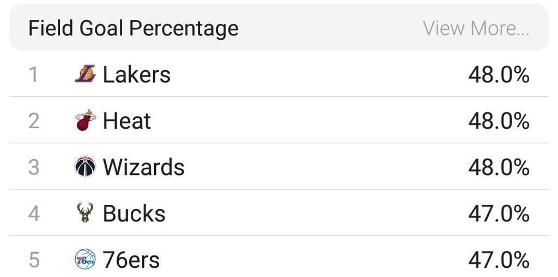Click the Lakers team logo

(85, 74)
